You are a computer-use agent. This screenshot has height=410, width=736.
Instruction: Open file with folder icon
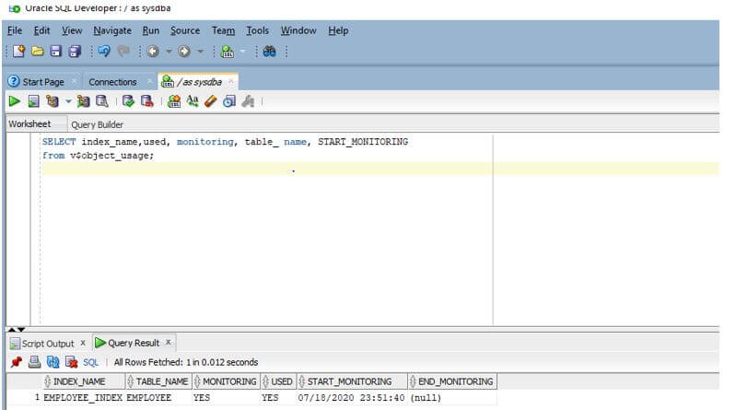tap(38, 52)
